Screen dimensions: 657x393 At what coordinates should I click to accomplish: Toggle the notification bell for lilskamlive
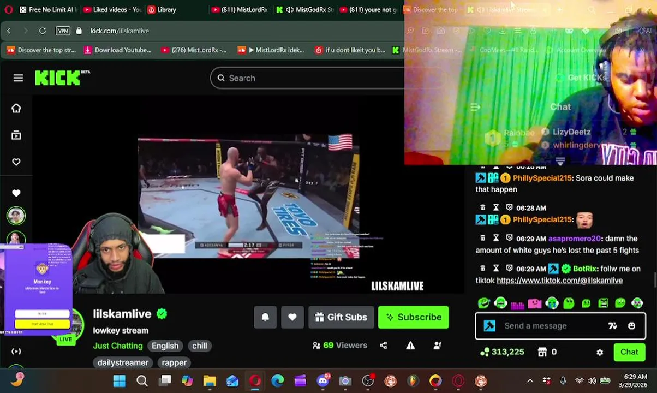(x=265, y=317)
